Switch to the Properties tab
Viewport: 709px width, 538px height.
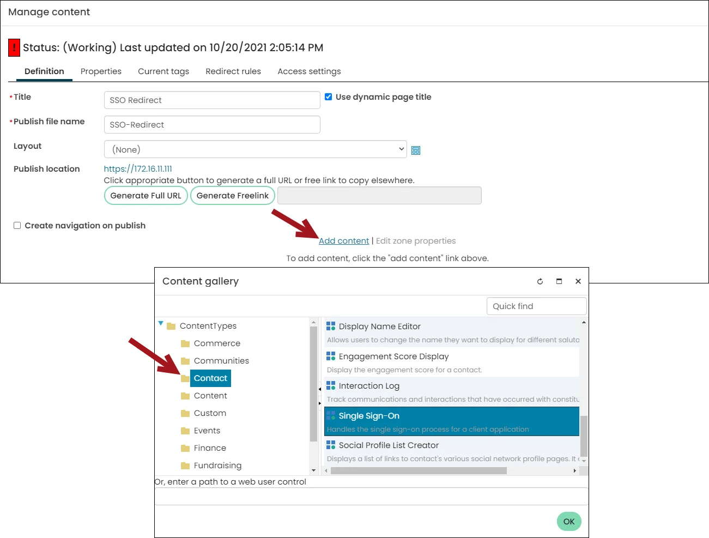tap(101, 71)
